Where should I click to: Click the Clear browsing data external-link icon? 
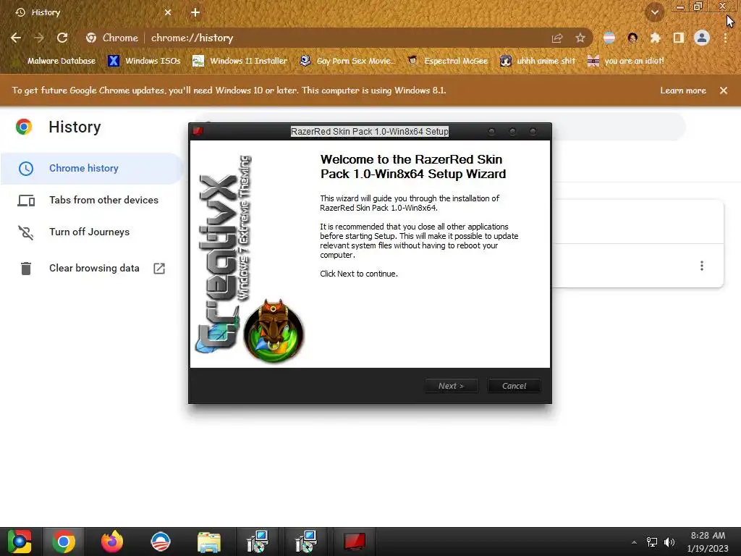pos(159,269)
